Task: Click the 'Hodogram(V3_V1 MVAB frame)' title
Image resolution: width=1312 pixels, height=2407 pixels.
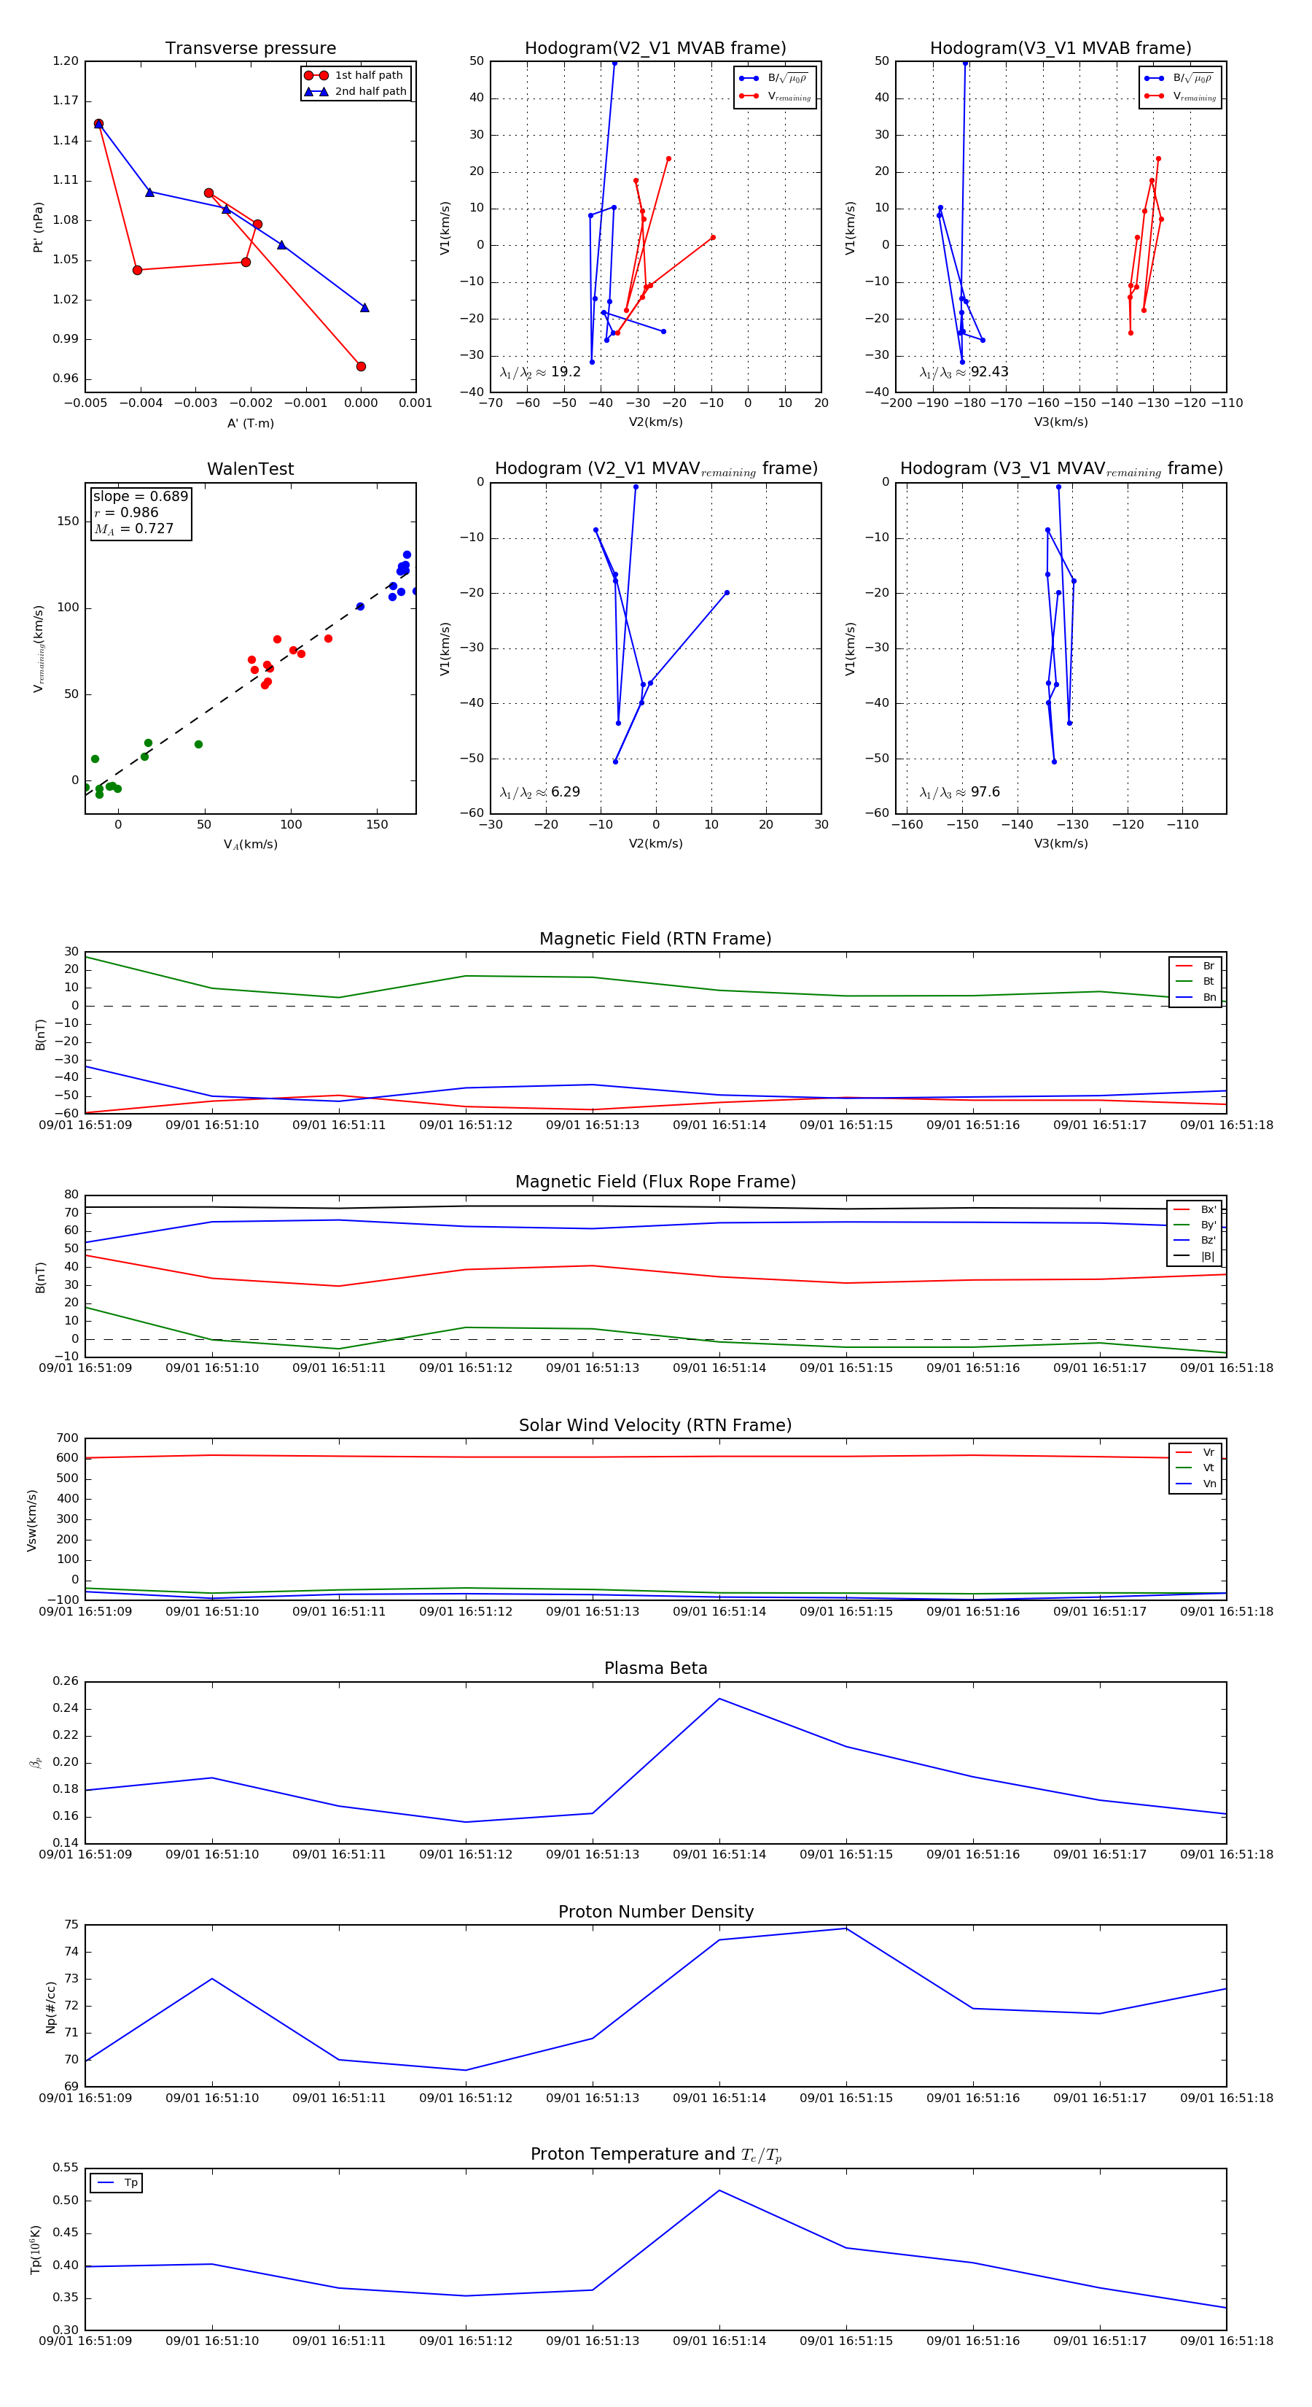Action: pos(1061,49)
